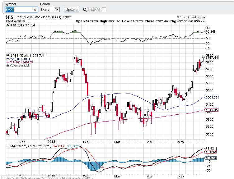Click the MACD signal 54.842 axis tag
The image size is (234, 179).
(x=210, y=152)
